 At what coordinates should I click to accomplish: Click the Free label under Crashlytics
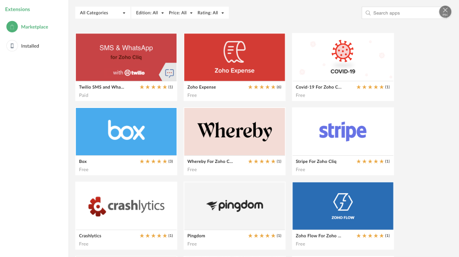tap(84, 244)
